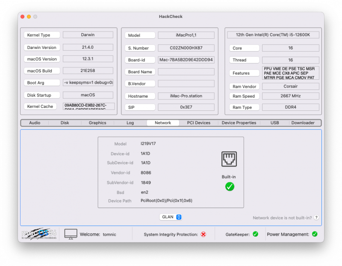Switch to the PCI Devices tab
342x266 pixels.
(x=199, y=123)
